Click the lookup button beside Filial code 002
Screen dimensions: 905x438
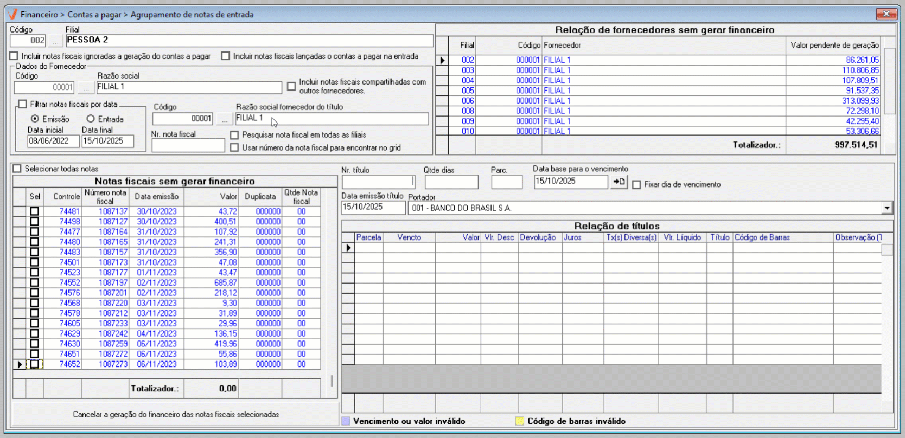coord(55,41)
